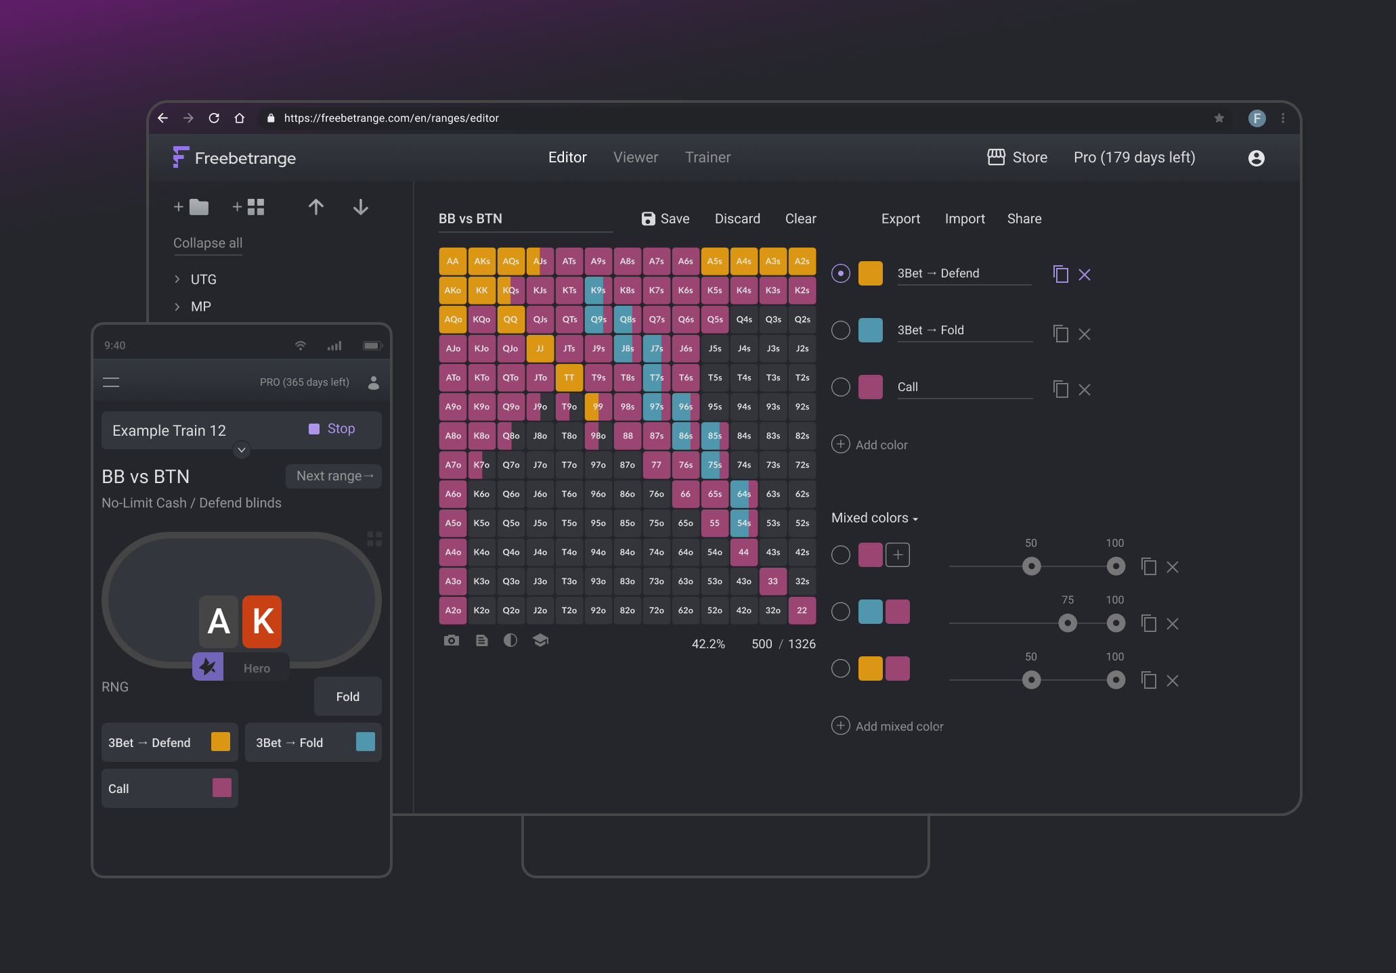Switch to the Trainer tab
The height and width of the screenshot is (973, 1396).
[x=708, y=157]
